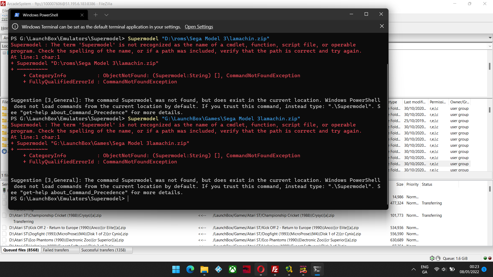The width and height of the screenshot is (493, 277).
Task: Open the Sega VF3 taskbar icon
Action: [303, 269]
